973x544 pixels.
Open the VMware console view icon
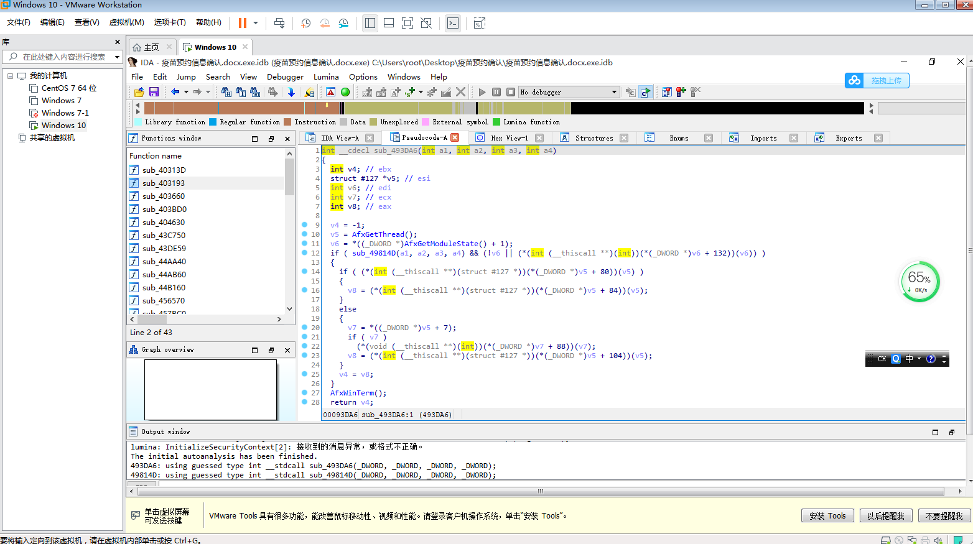452,23
